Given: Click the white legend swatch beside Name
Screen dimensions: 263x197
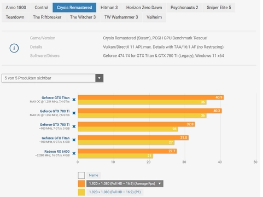Looking at the screenshot, I should pyautogui.click(x=81, y=175).
